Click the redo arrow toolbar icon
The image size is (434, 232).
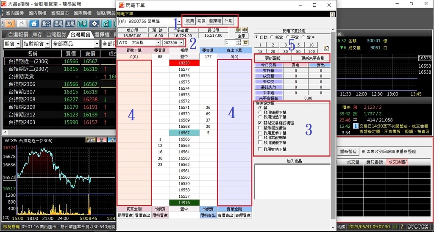coord(22,24)
